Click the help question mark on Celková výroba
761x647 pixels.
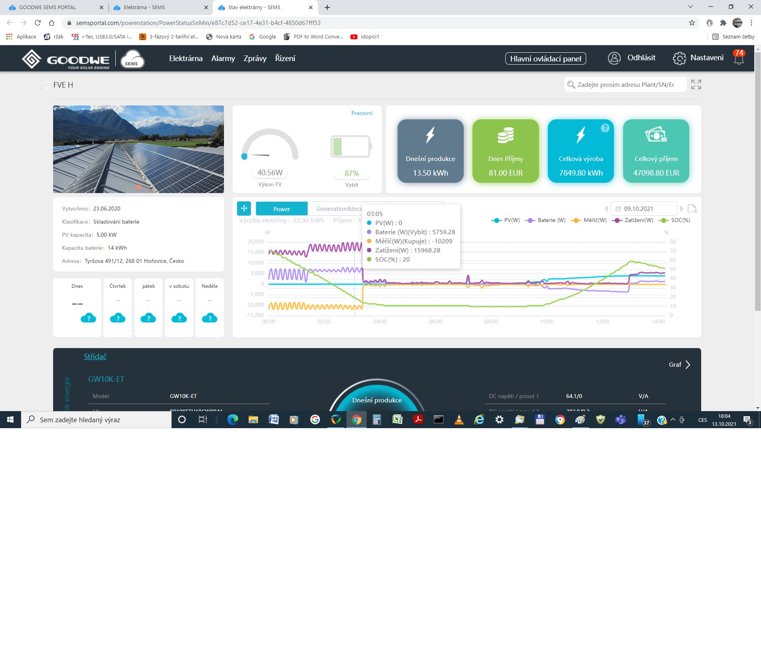click(605, 128)
